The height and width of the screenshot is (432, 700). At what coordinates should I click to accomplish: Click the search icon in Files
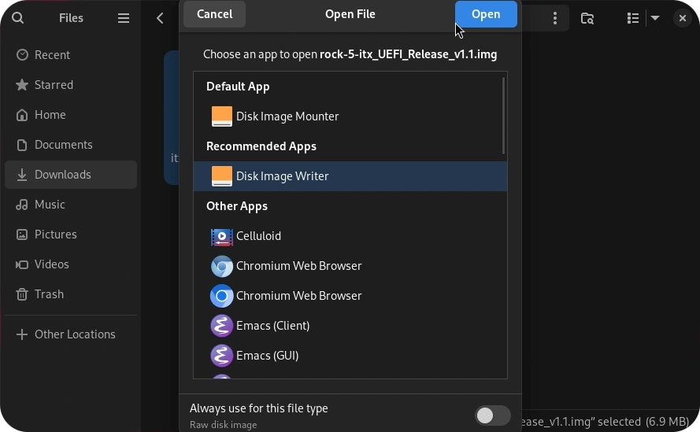[17, 18]
